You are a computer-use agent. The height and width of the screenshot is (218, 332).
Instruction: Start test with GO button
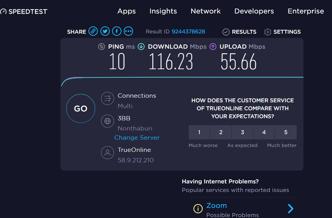(81, 109)
